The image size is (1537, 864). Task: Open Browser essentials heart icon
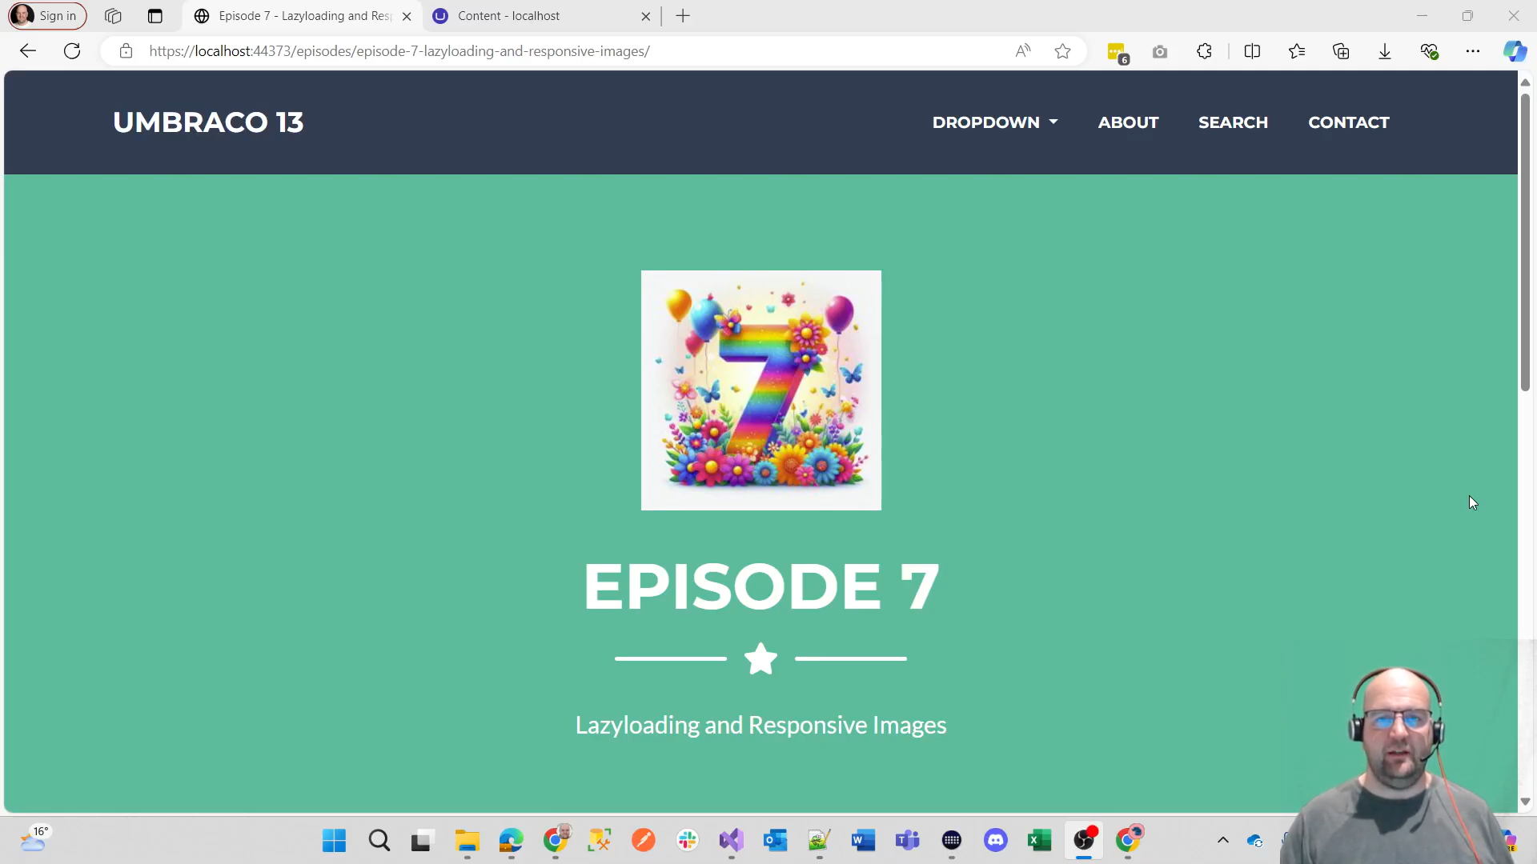[1431, 50]
